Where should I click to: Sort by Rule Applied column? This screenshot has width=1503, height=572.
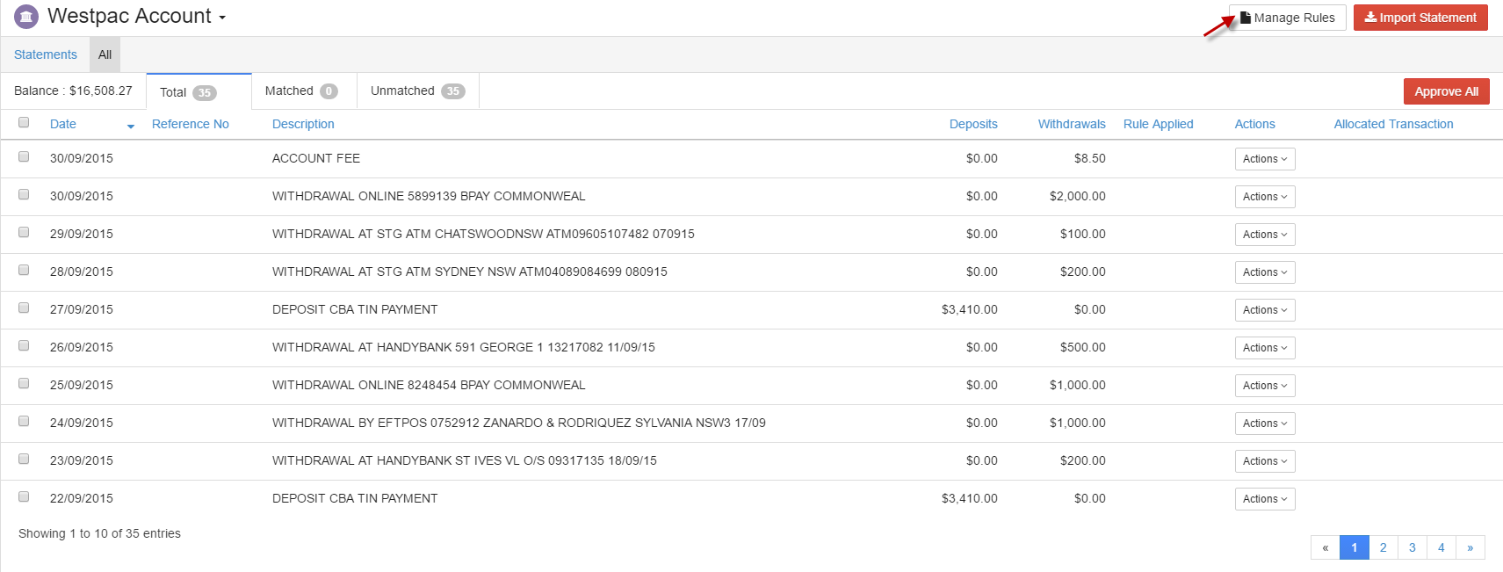(x=1159, y=124)
